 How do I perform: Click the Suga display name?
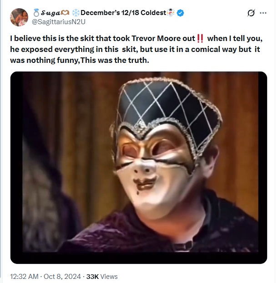pos(52,13)
